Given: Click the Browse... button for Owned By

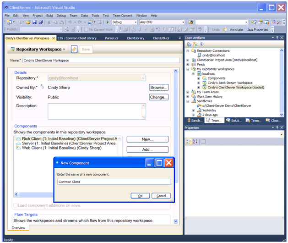Looking at the screenshot, I should click(x=159, y=88).
